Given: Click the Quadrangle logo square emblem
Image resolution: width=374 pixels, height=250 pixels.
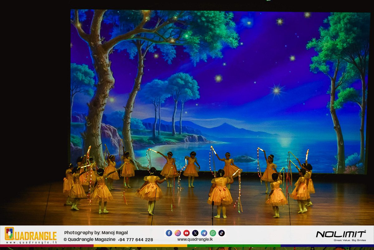Looking at the screenshot, I should 9,233.
